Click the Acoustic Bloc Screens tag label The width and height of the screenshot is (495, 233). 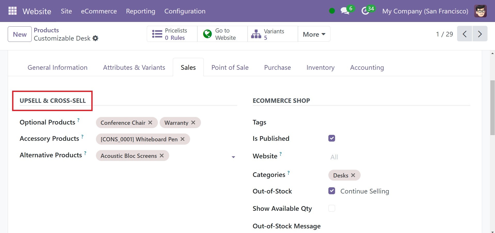point(129,156)
